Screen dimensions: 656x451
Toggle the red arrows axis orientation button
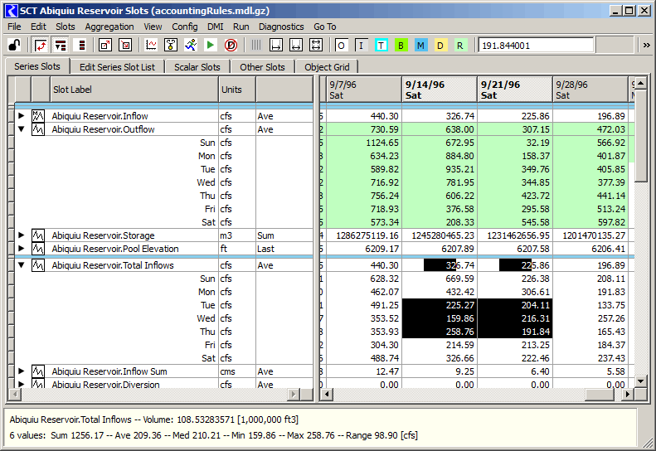coord(40,45)
